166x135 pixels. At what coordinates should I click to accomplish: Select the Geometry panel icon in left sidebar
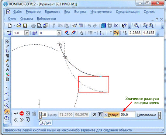[7, 42]
